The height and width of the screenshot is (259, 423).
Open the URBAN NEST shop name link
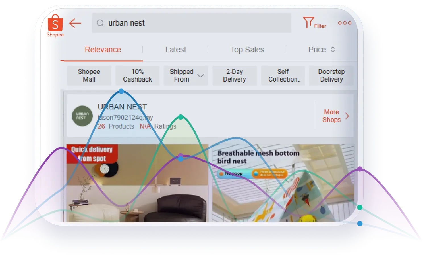[122, 107]
